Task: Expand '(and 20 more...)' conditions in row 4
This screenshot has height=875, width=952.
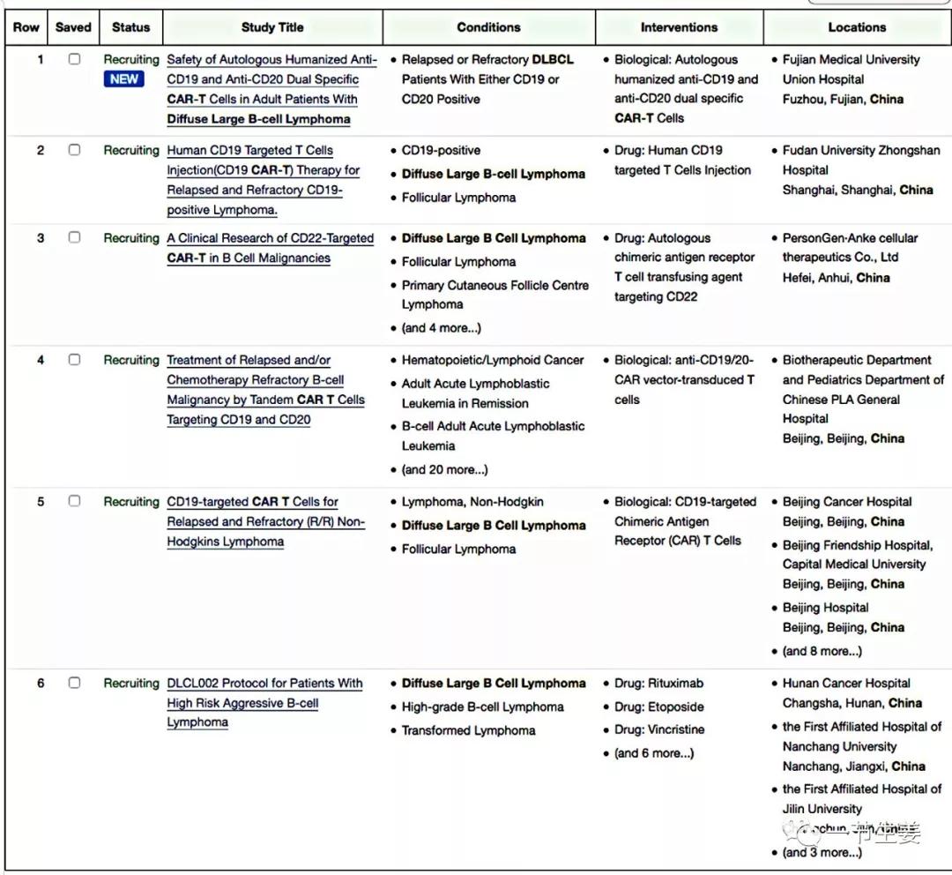Action: pos(444,469)
